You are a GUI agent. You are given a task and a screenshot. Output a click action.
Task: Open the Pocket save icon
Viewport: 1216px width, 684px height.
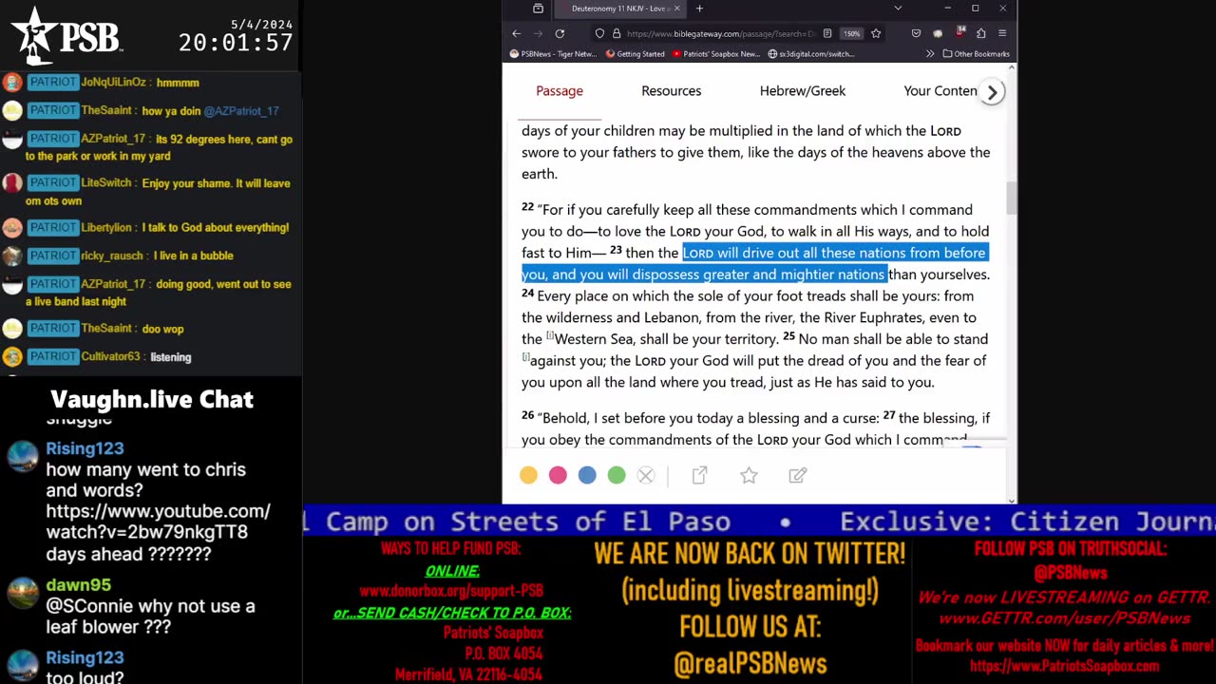tap(916, 33)
